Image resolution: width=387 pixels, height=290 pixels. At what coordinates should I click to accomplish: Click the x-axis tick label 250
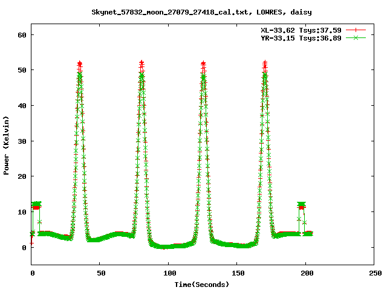click(374, 273)
